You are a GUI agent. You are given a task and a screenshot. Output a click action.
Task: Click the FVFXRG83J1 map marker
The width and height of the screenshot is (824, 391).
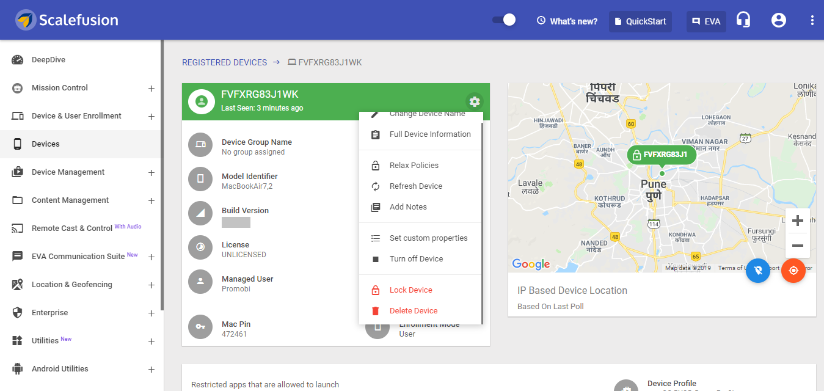pos(662,155)
